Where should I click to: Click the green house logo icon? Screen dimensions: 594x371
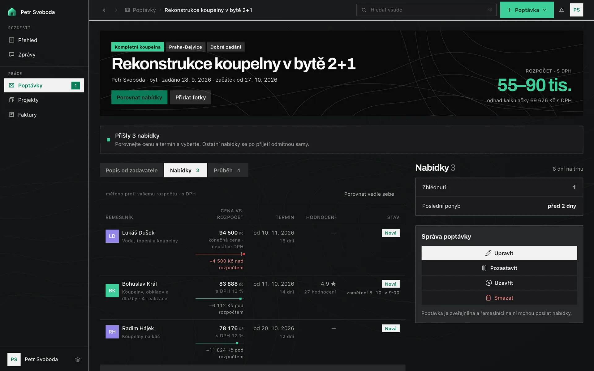click(x=12, y=12)
